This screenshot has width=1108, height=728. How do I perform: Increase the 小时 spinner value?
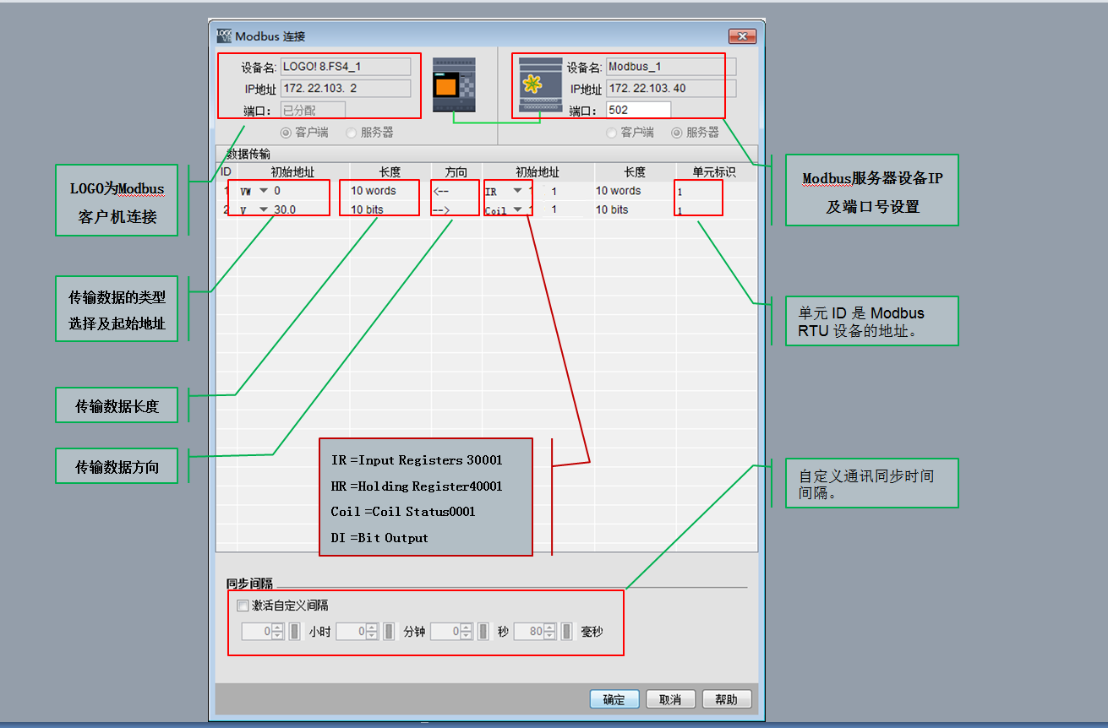277,627
